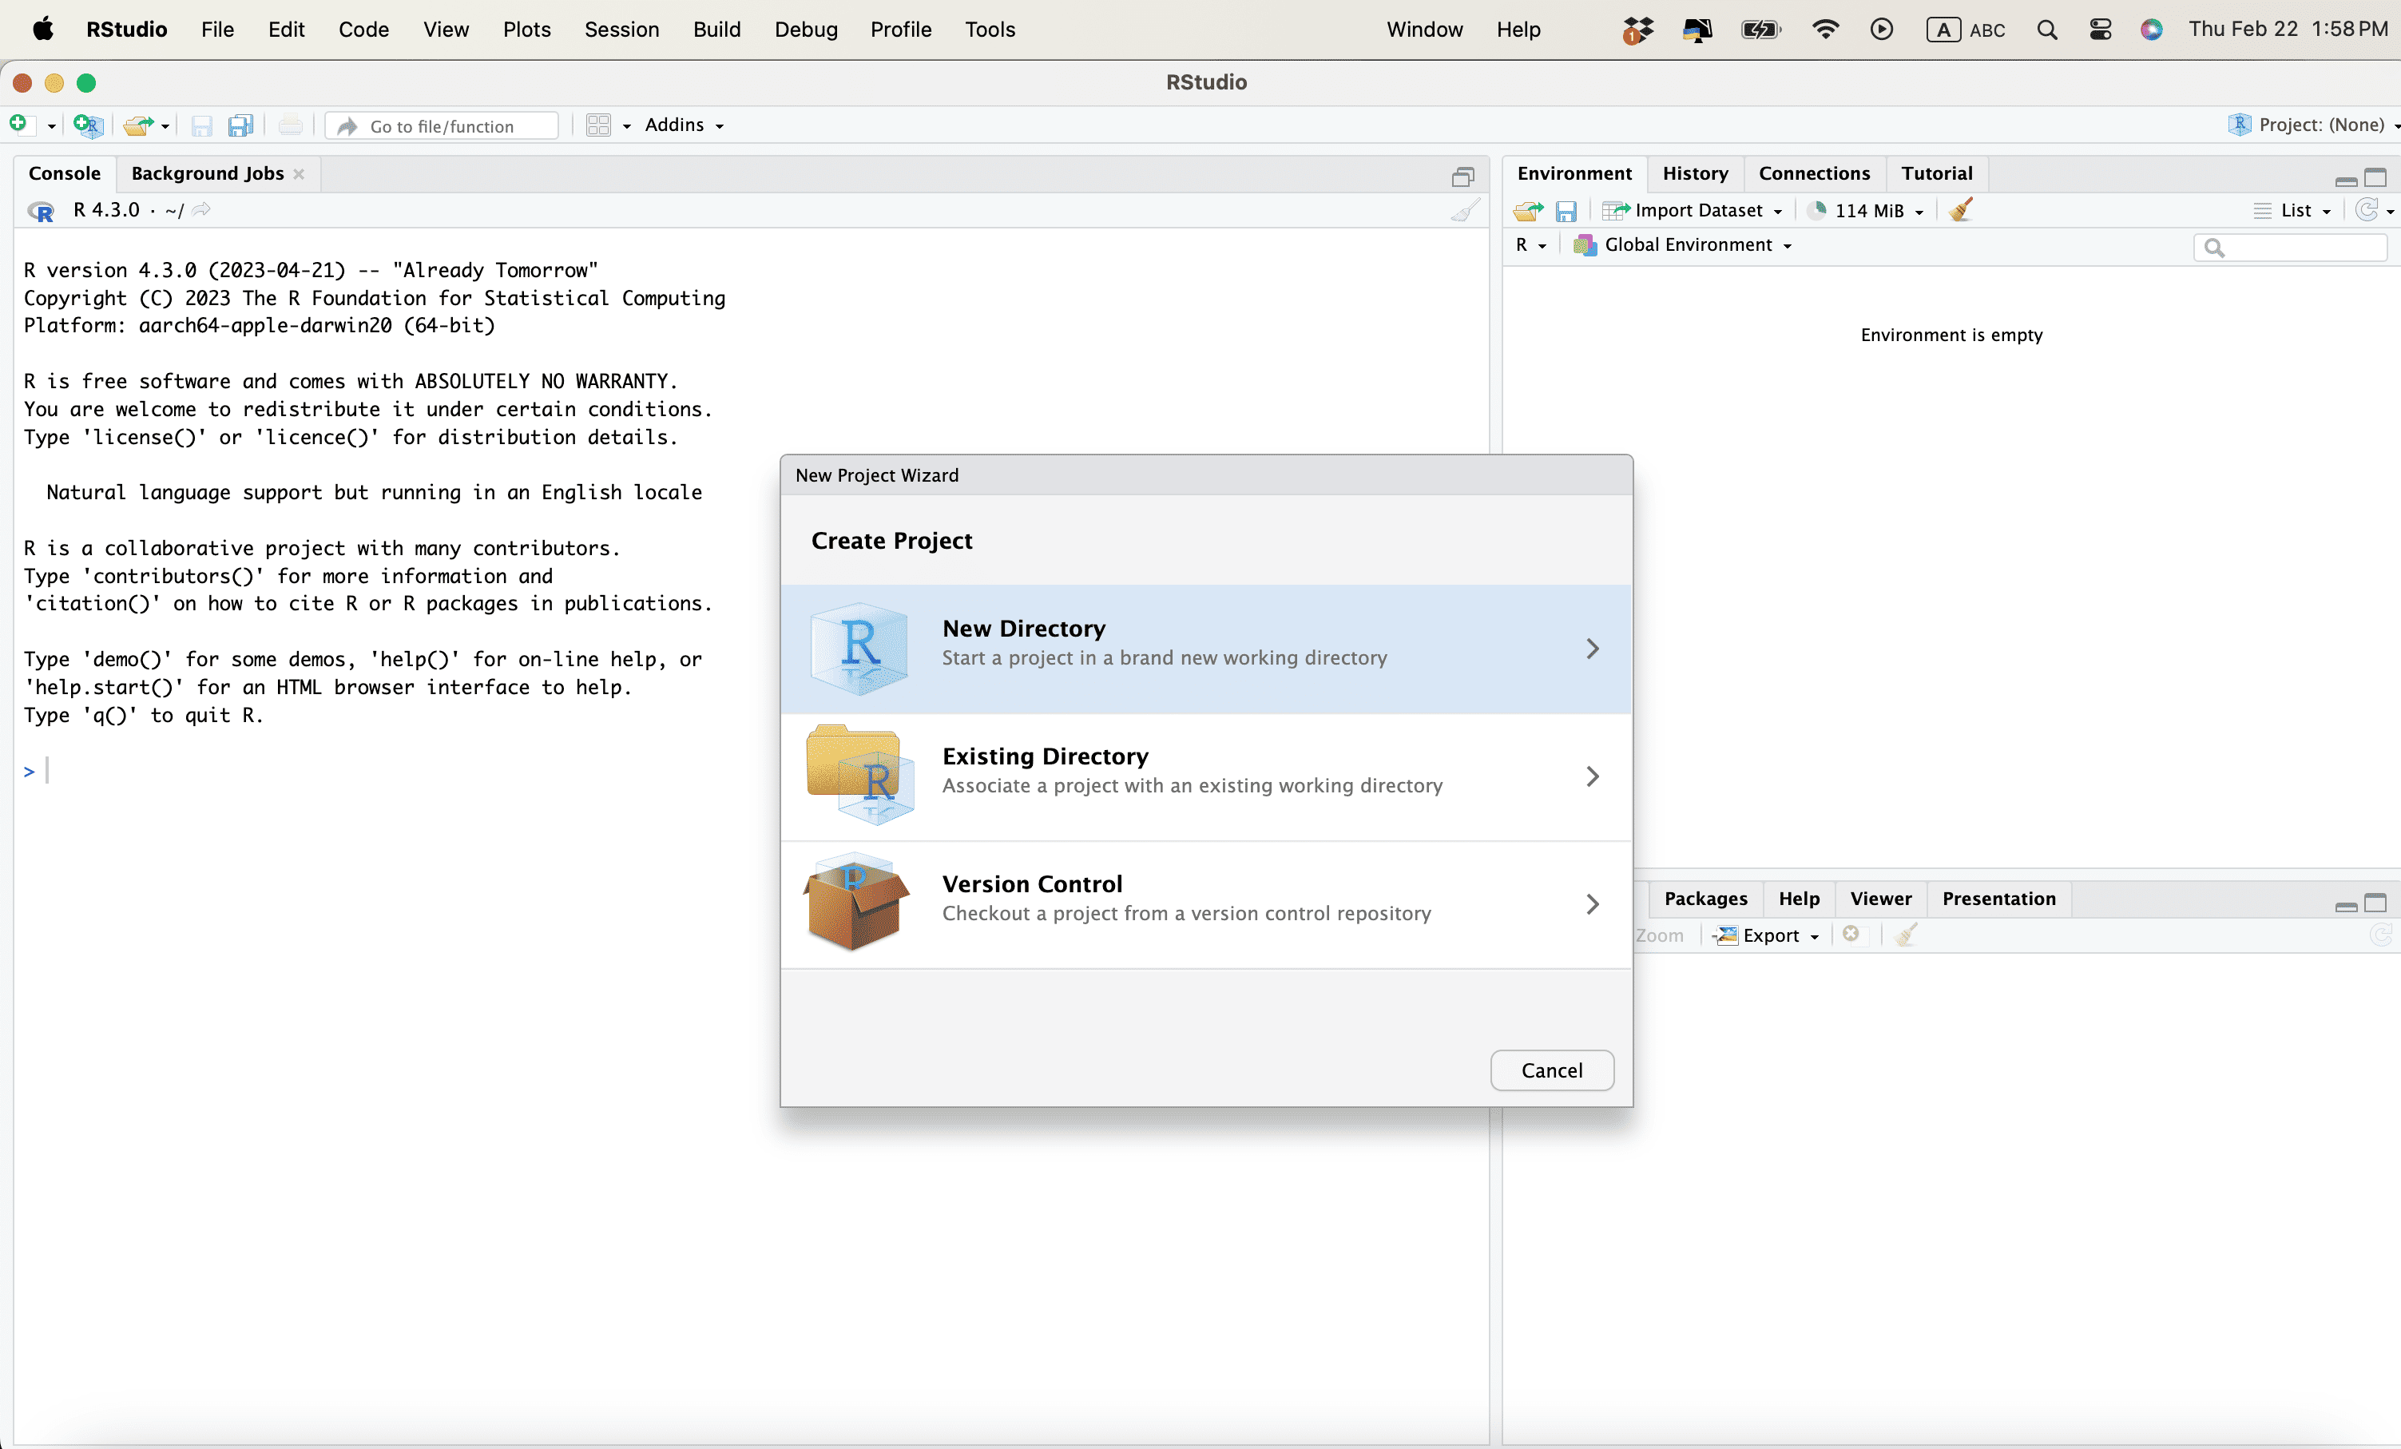Click the load workspace icon in Environment
This screenshot has width=2401, height=1449.
click(1528, 210)
